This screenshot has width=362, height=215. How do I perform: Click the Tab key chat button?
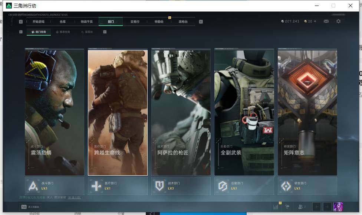(30, 207)
